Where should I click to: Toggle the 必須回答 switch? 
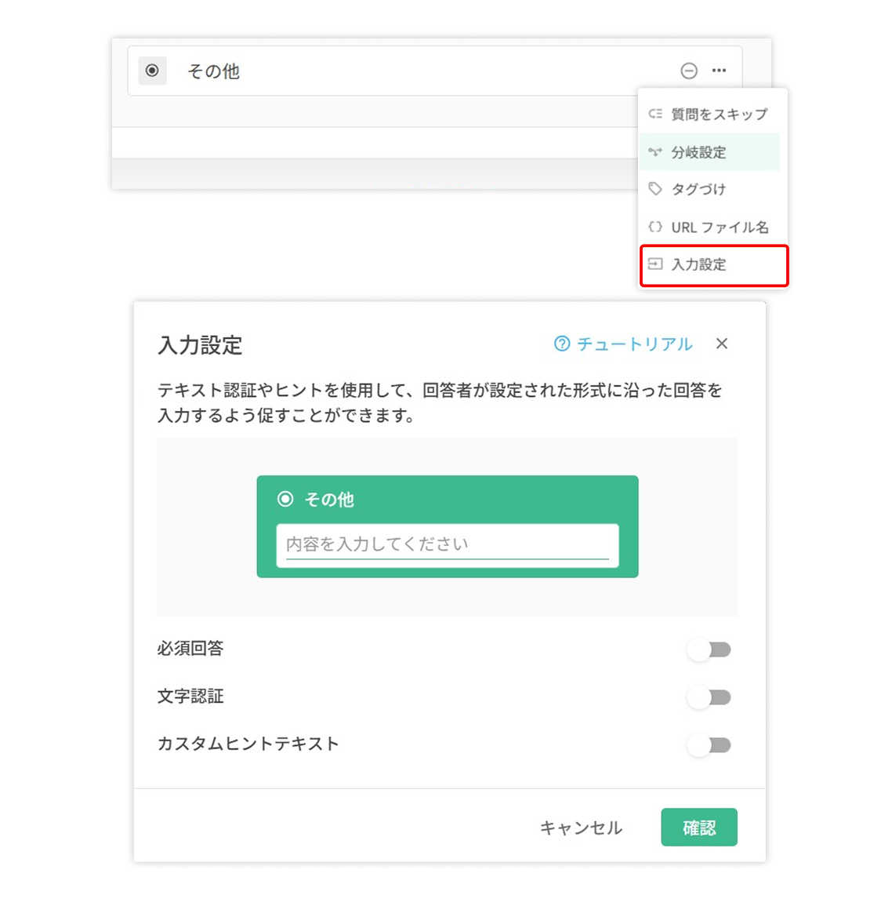pyautogui.click(x=709, y=650)
